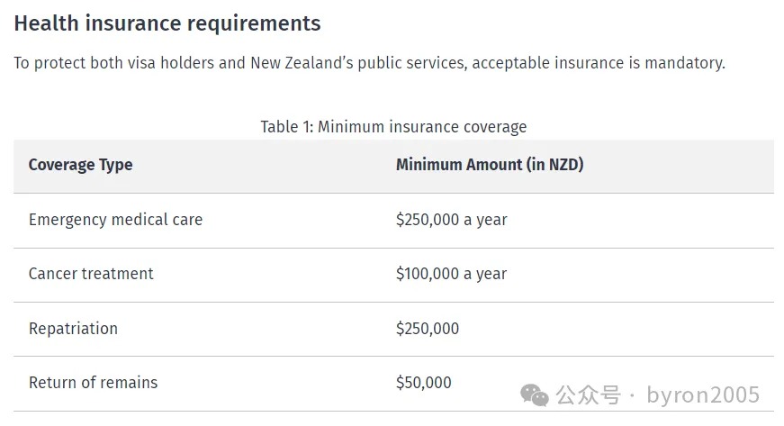The height and width of the screenshot is (426, 784).
Task: Select the "$50,000" amount cell
Action: [x=423, y=383]
